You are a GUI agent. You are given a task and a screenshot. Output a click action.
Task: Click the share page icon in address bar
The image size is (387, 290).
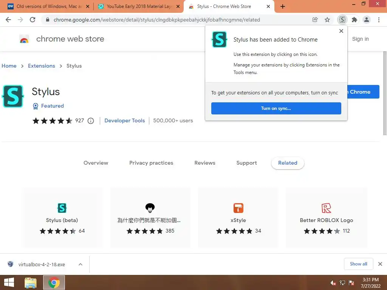(315, 20)
